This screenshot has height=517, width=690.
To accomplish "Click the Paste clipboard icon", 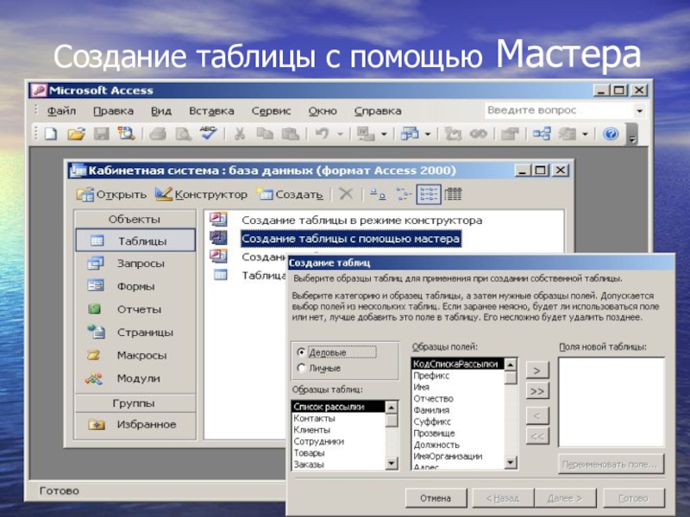I will tap(291, 134).
